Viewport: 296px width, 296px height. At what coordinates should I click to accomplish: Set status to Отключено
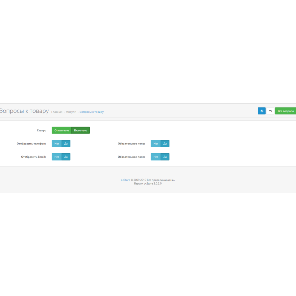62,130
